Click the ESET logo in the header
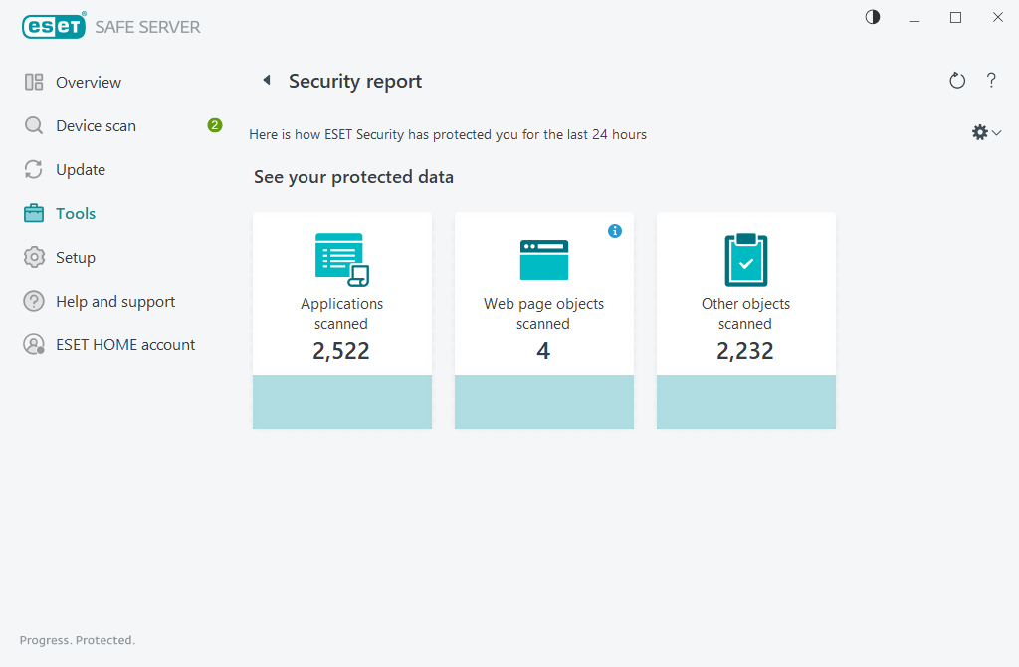The width and height of the screenshot is (1019, 667). (54, 26)
